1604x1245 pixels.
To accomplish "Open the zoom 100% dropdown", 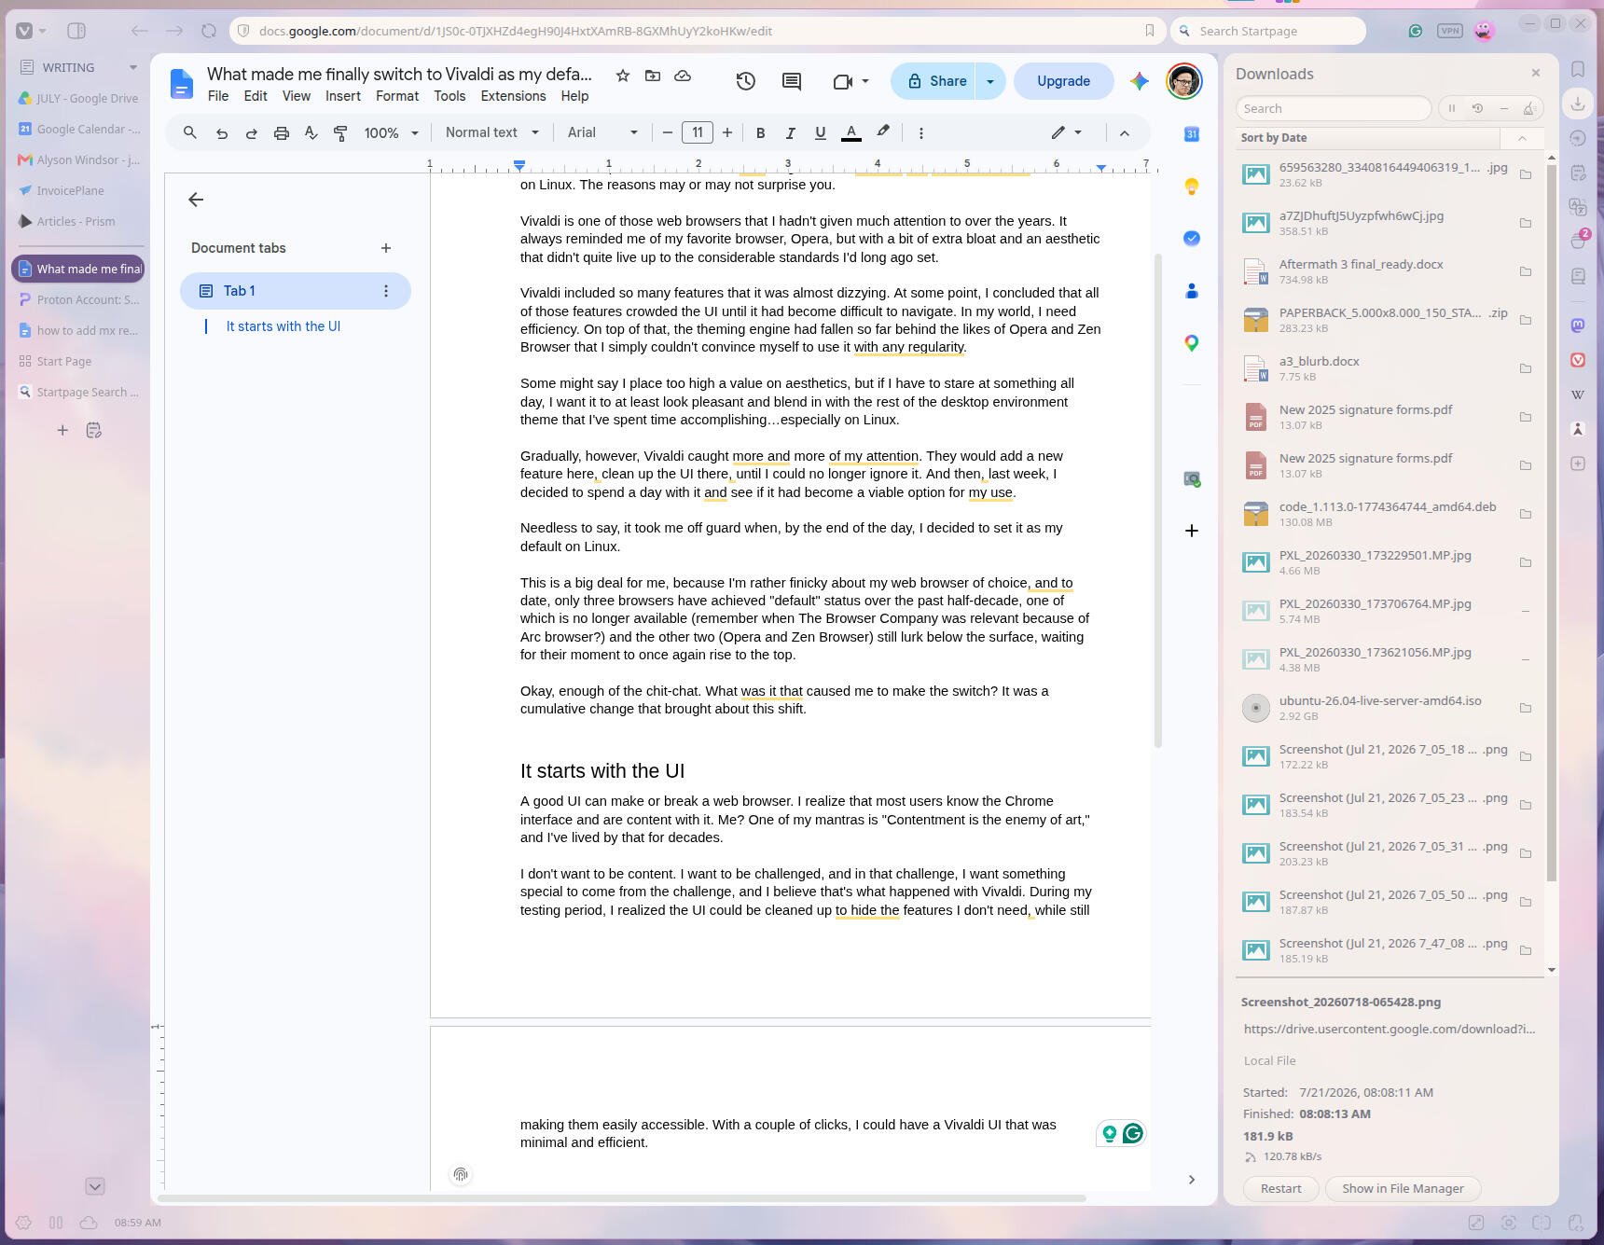I will coord(391,133).
